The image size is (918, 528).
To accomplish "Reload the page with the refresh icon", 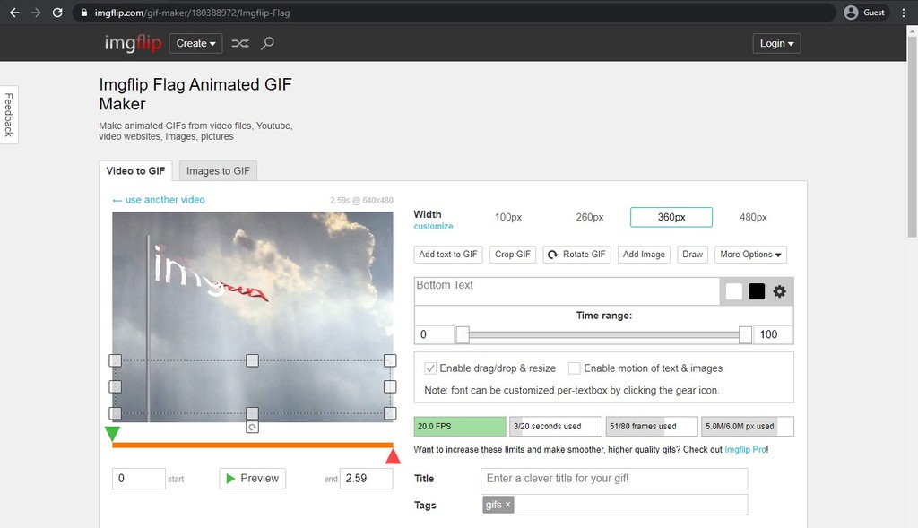I will (x=56, y=13).
